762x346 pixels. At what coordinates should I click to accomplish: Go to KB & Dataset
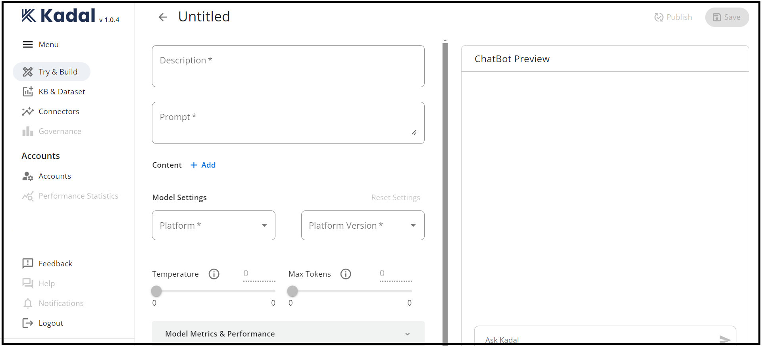(62, 92)
